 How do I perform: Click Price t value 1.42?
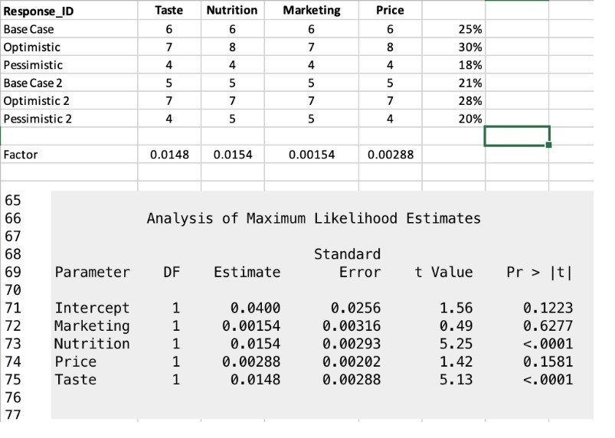[456, 361]
